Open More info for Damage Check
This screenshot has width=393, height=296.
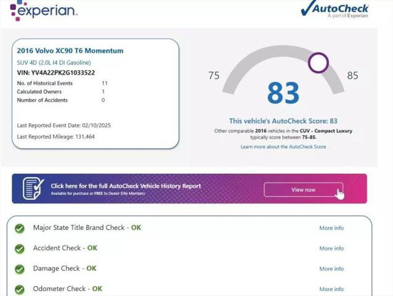coord(331,269)
